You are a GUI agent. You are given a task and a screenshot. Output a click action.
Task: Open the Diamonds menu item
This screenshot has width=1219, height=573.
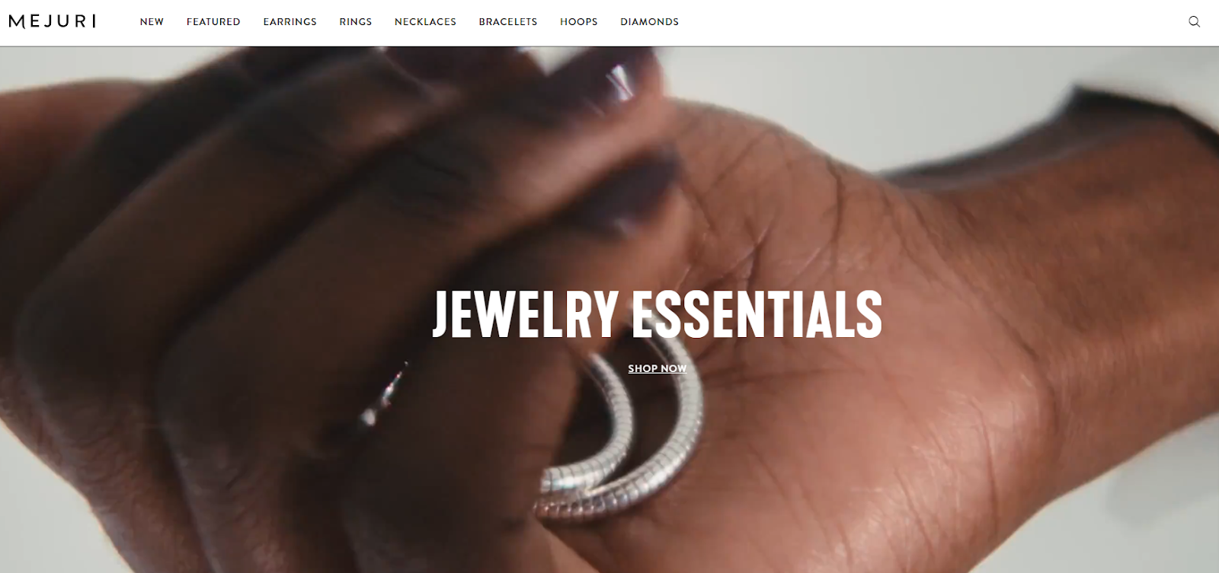point(649,21)
